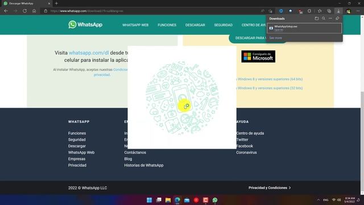The height and width of the screenshot is (205, 364).
Task: Open Privacidad y Condiciones link
Action: point(270,188)
